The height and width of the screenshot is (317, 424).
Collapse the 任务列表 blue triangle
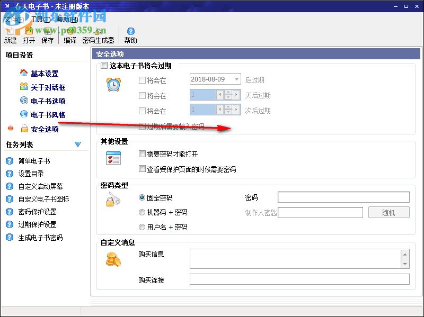(x=78, y=144)
